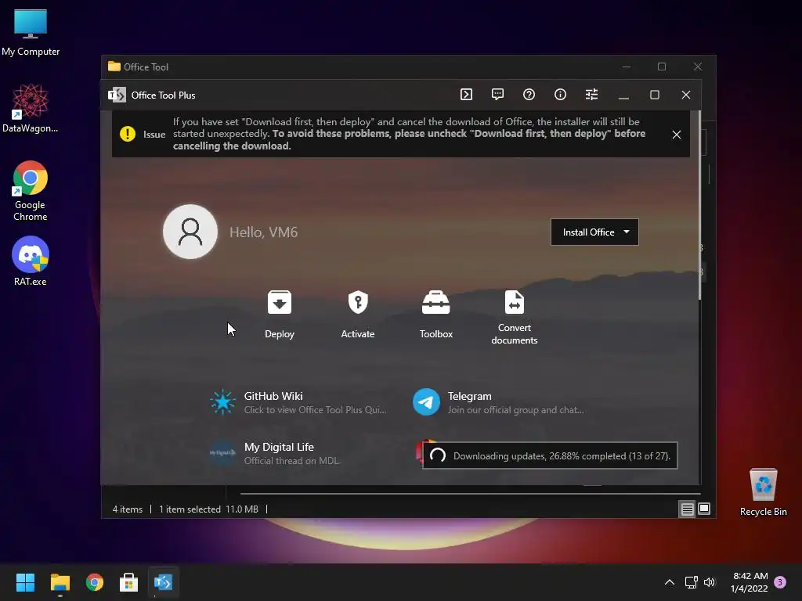802x601 pixels.
Task: Open the Deploy page
Action: [280, 315]
